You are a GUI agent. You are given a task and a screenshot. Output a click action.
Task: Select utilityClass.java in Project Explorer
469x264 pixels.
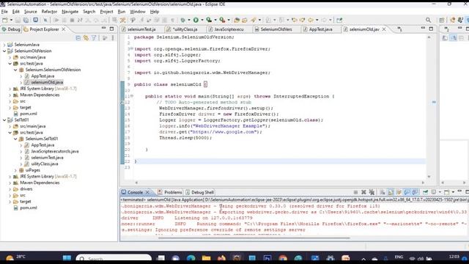(x=45, y=164)
